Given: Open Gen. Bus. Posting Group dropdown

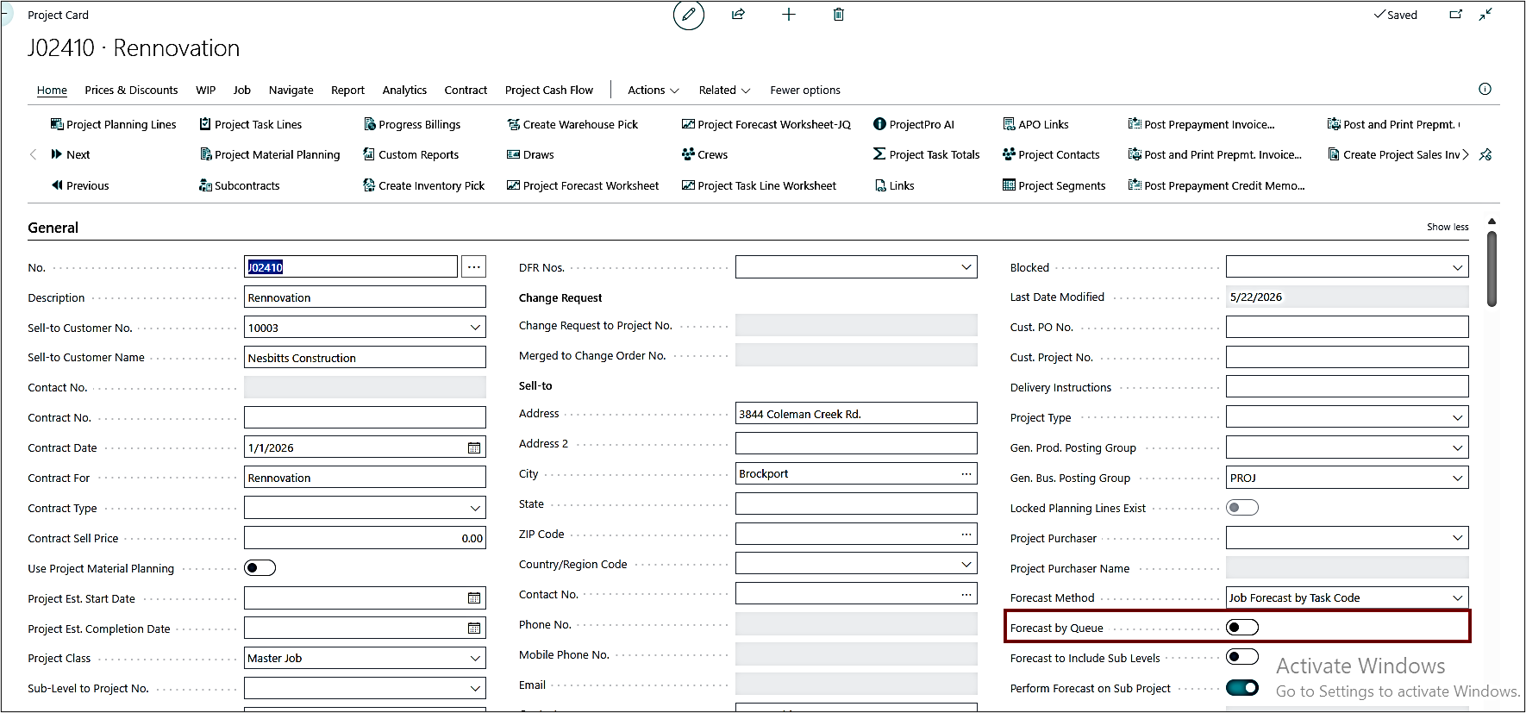Looking at the screenshot, I should coord(1458,478).
